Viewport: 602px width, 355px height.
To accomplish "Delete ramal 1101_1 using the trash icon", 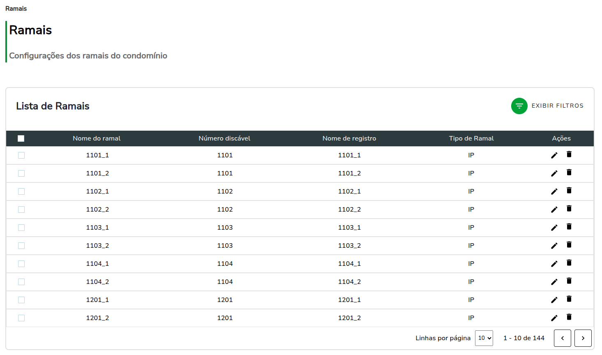I will point(569,154).
